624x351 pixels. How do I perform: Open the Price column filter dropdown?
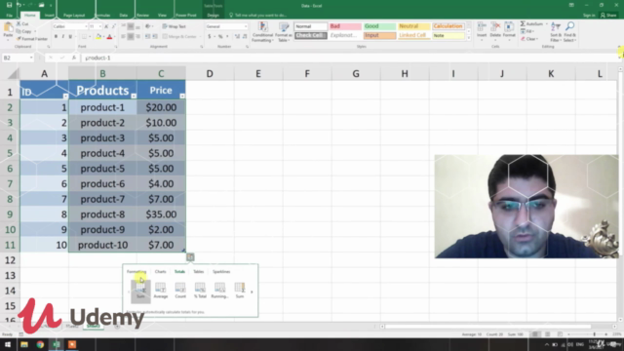coord(182,96)
